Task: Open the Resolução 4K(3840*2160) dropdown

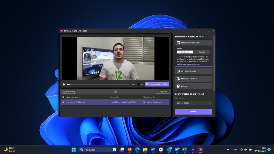Action: (193, 103)
